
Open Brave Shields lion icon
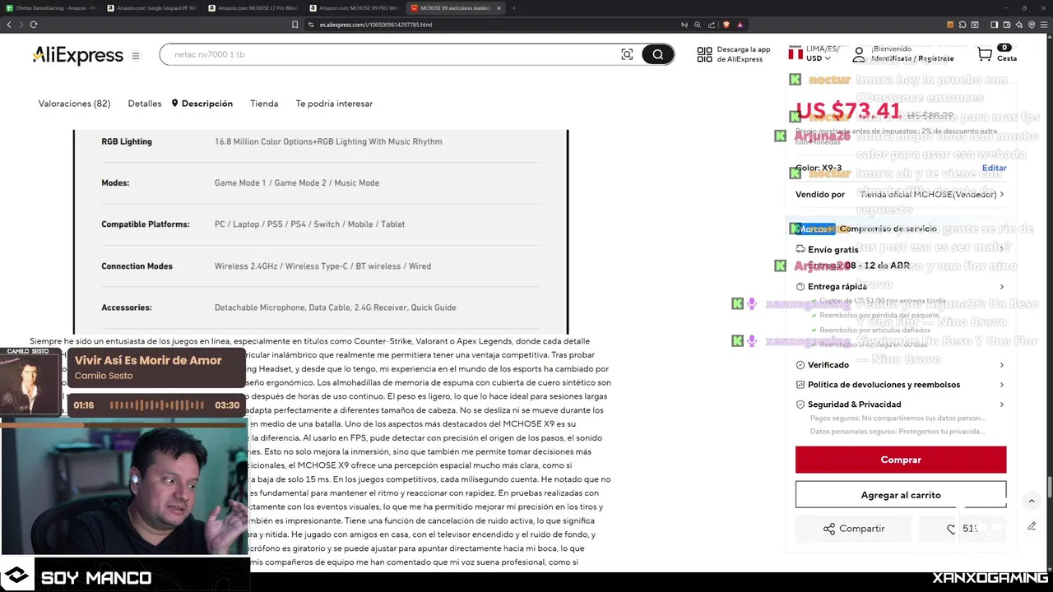(726, 25)
